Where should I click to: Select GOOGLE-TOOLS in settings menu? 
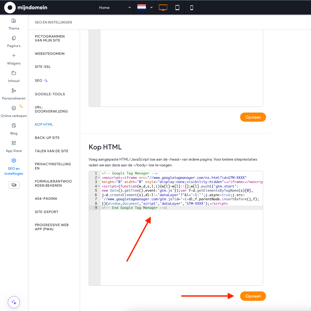point(50,94)
